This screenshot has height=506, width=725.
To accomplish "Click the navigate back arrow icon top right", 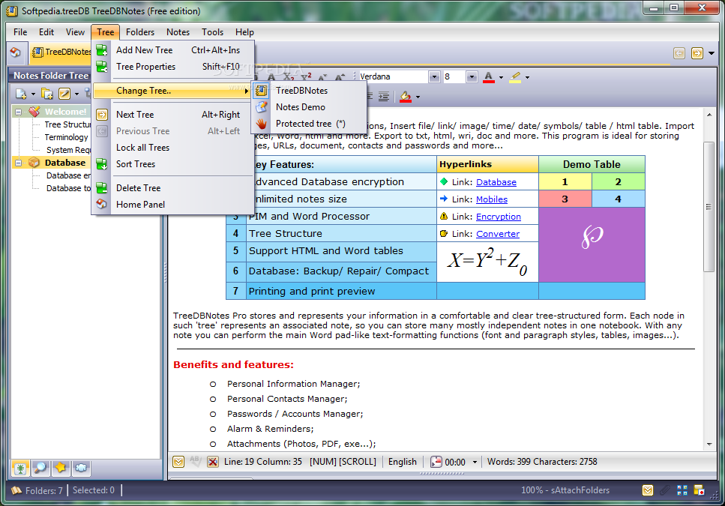I will 679,53.
